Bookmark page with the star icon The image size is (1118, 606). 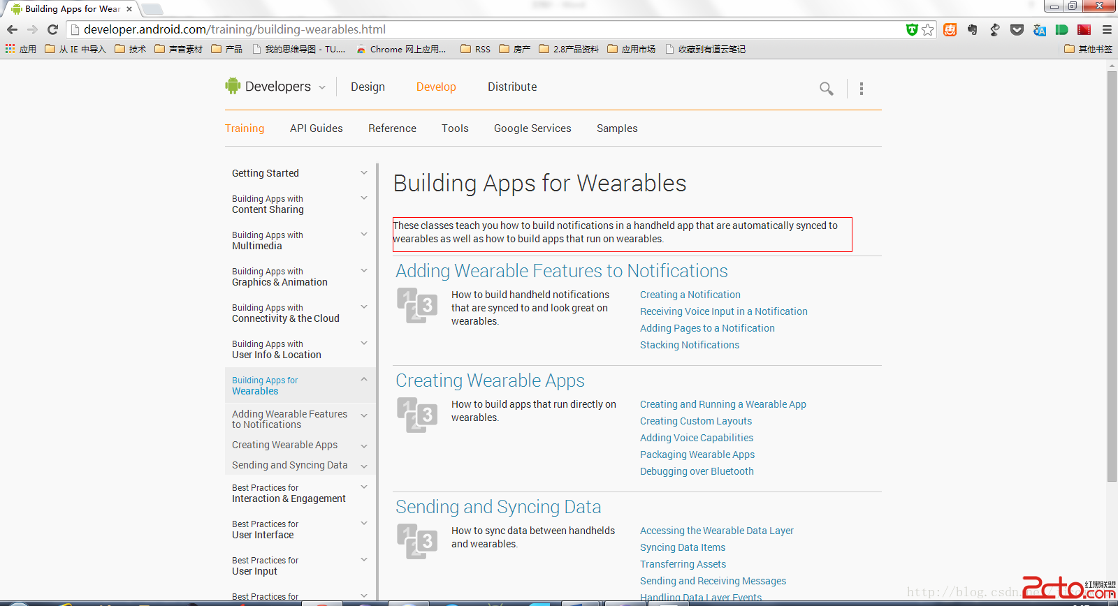tap(928, 29)
